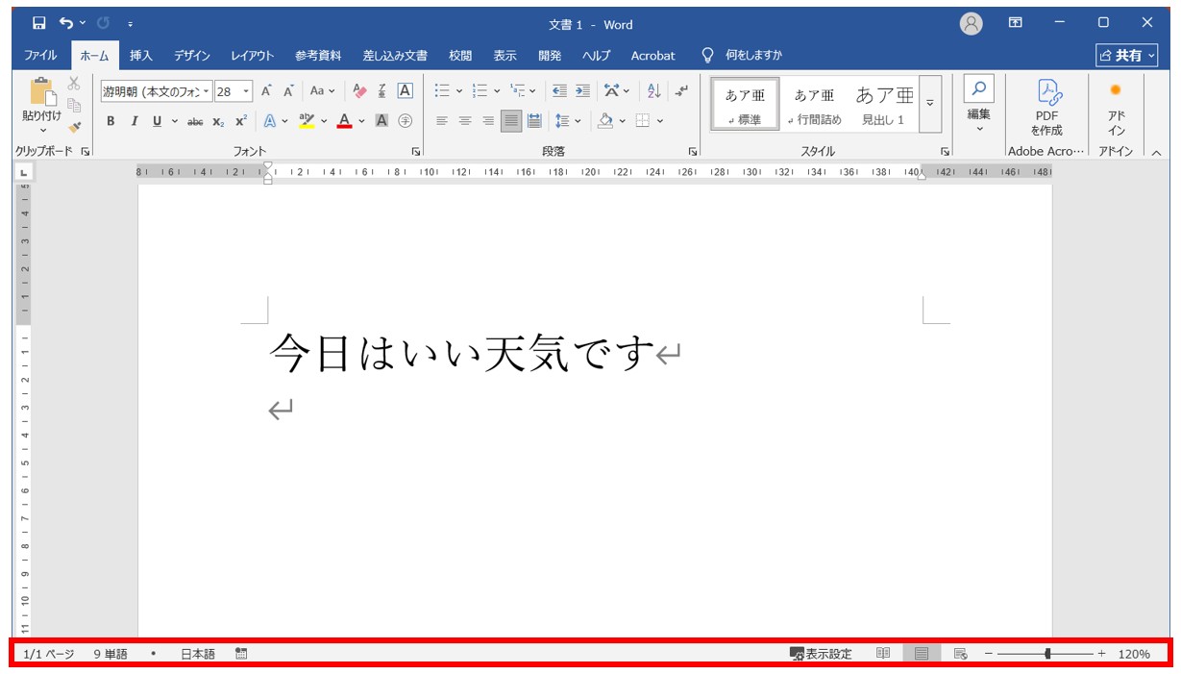Toggle superscript formatting
This screenshot has width=1181, height=674.
241,121
